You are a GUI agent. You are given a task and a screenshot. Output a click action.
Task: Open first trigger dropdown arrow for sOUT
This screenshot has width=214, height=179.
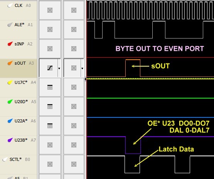point(59,69)
